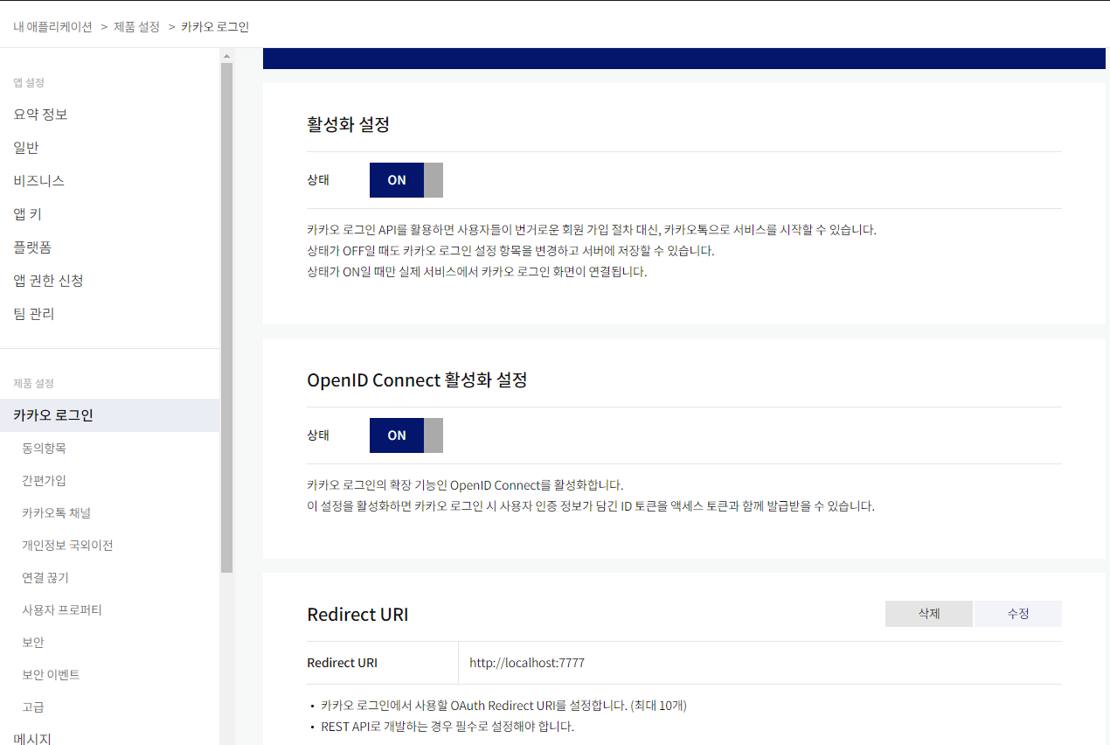
Task: Click the Redirect URI table row label
Action: 343,663
